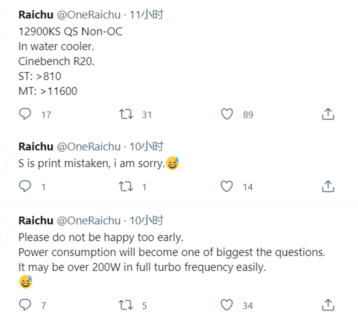Open the first tweet's 11小时 timestamp
Viewport: 358px width, 318px height.
(146, 15)
